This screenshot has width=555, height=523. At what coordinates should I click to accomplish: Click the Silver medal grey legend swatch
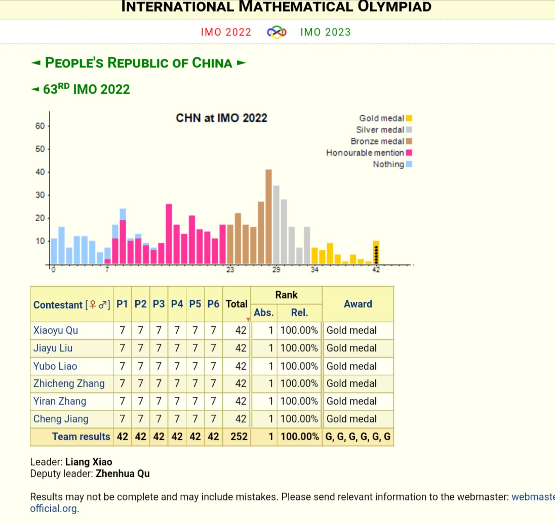[409, 130]
